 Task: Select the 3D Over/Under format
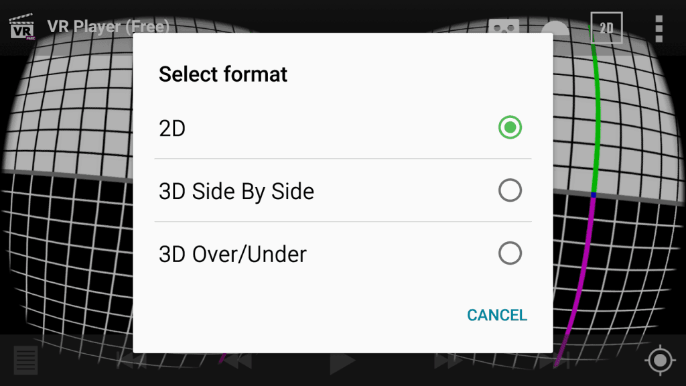343,253
